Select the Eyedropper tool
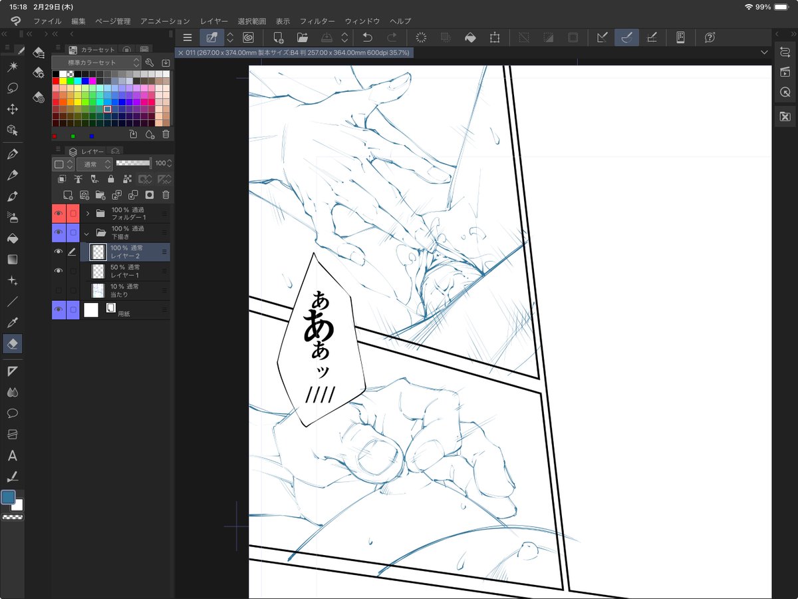The width and height of the screenshot is (798, 599). 12,323
